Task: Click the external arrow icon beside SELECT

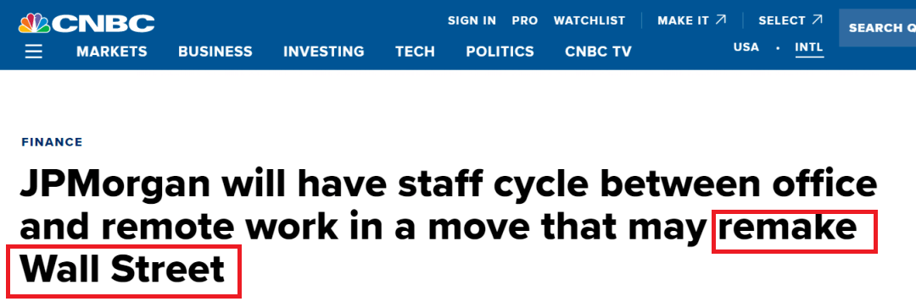Action: pos(817,19)
